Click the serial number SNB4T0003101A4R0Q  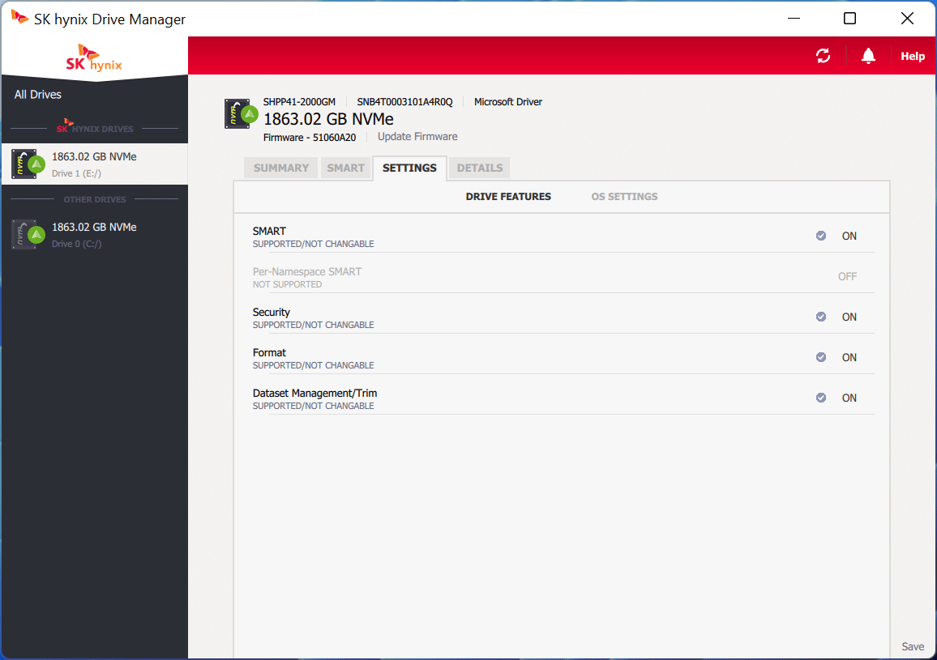(404, 102)
